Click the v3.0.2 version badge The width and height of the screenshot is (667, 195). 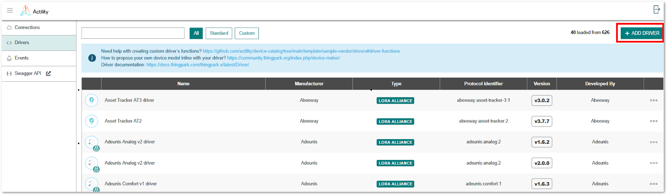pos(542,100)
